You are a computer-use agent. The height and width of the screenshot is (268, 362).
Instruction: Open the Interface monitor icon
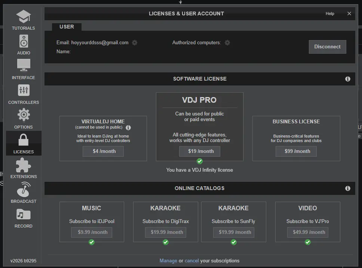[24, 65]
